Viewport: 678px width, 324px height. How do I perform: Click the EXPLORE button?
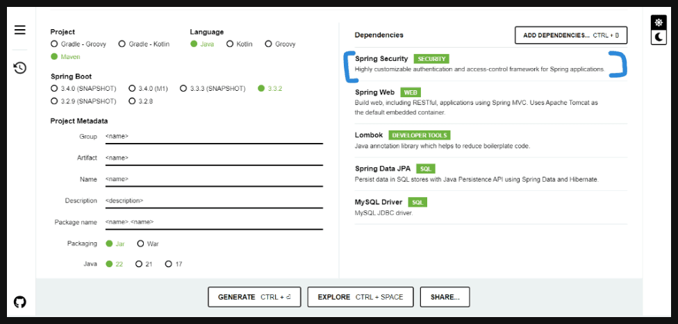(x=360, y=297)
